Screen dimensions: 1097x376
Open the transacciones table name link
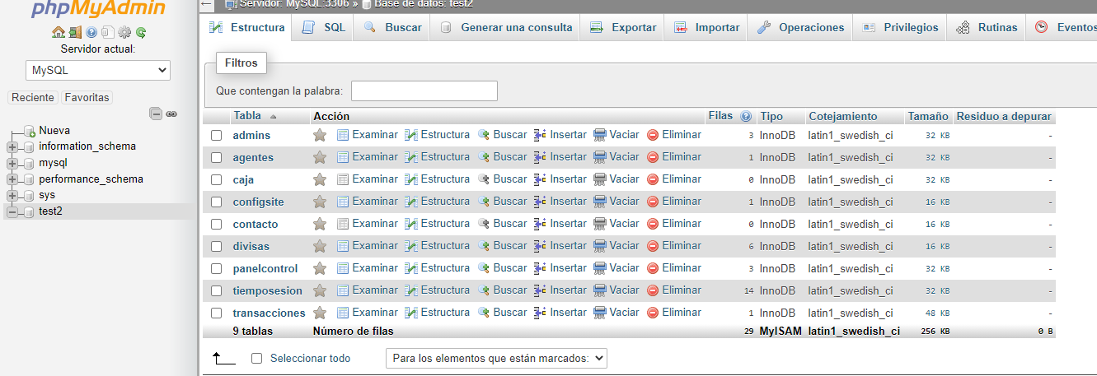click(x=269, y=313)
